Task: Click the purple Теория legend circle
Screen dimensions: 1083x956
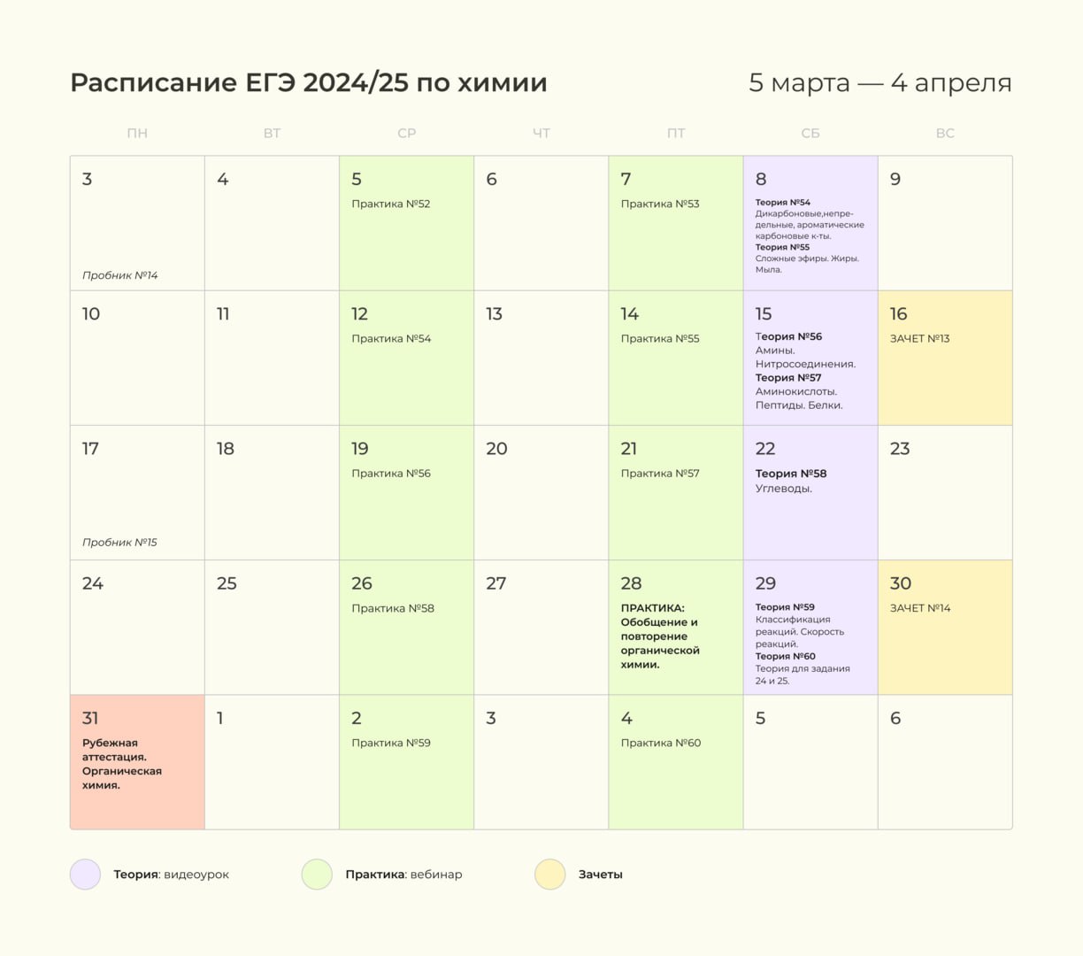Action: click(x=85, y=875)
